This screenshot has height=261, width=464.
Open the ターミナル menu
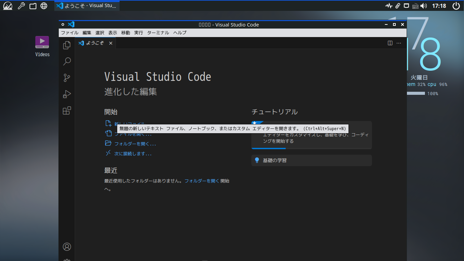click(x=158, y=33)
